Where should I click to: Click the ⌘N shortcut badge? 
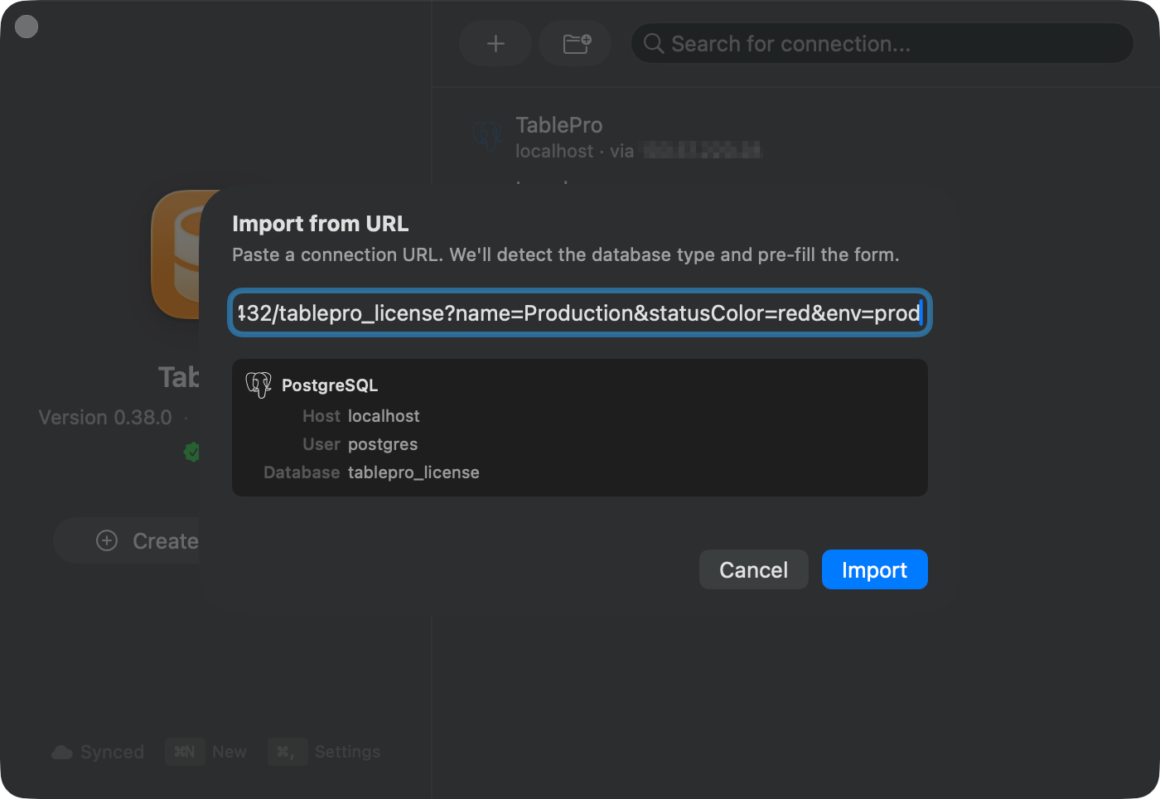coord(185,752)
